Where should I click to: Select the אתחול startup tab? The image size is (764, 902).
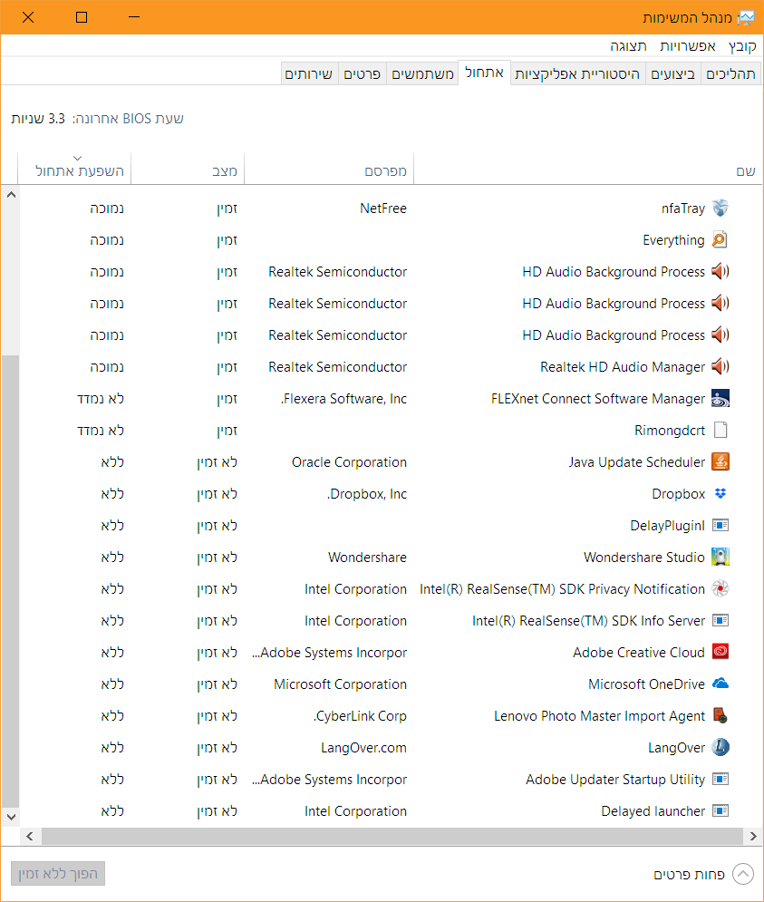[484, 73]
